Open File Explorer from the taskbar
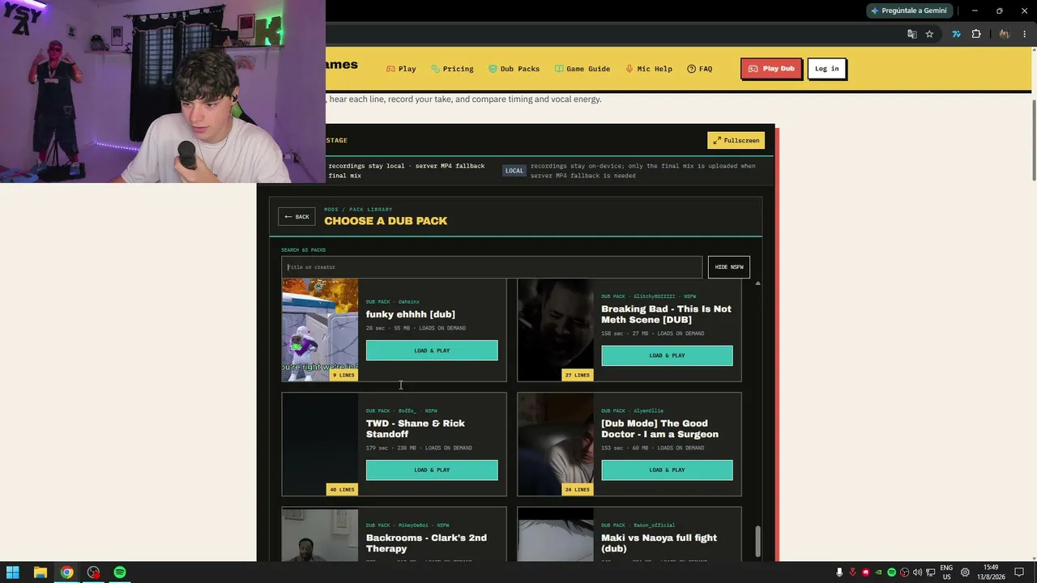The height and width of the screenshot is (583, 1037). [40, 572]
